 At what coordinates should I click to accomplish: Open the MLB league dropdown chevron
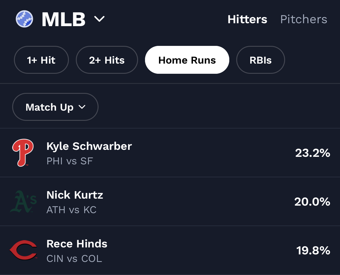coord(99,19)
